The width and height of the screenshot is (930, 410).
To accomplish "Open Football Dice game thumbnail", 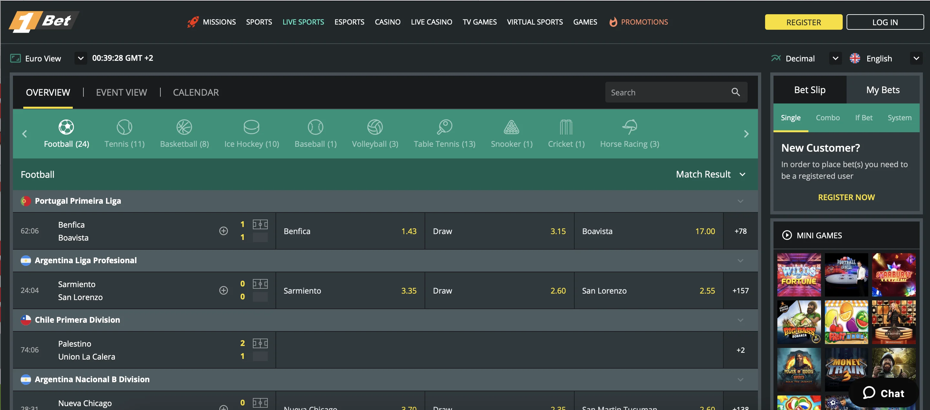I will click(846, 275).
